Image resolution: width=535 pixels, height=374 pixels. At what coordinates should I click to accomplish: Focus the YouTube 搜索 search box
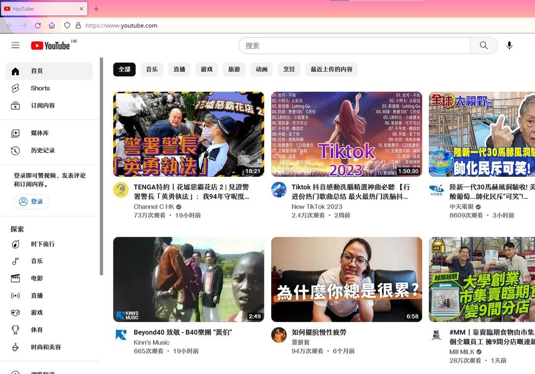[x=354, y=45]
